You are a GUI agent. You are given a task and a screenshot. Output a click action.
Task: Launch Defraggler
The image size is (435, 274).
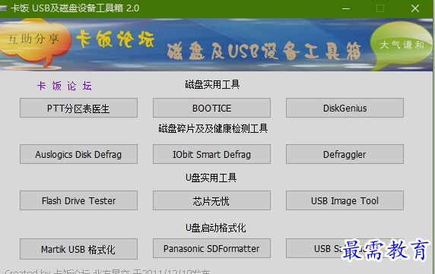[345, 154]
